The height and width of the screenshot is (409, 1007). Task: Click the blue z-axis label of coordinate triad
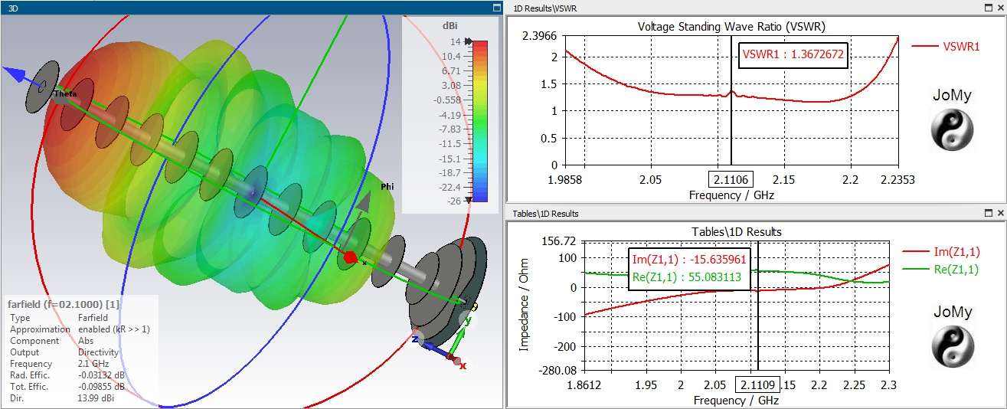(x=414, y=339)
